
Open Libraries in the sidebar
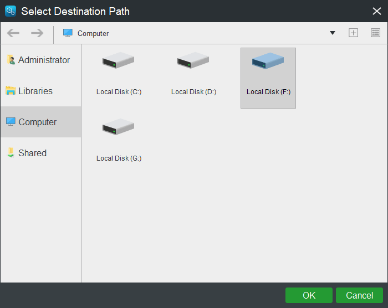tap(41, 91)
